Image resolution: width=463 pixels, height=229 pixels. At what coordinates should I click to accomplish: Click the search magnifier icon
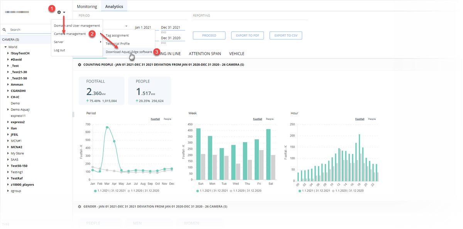click(4, 30)
